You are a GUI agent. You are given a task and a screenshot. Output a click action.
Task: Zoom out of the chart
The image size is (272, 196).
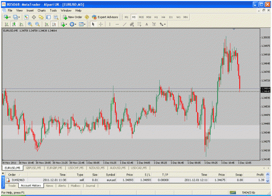pos(37,24)
